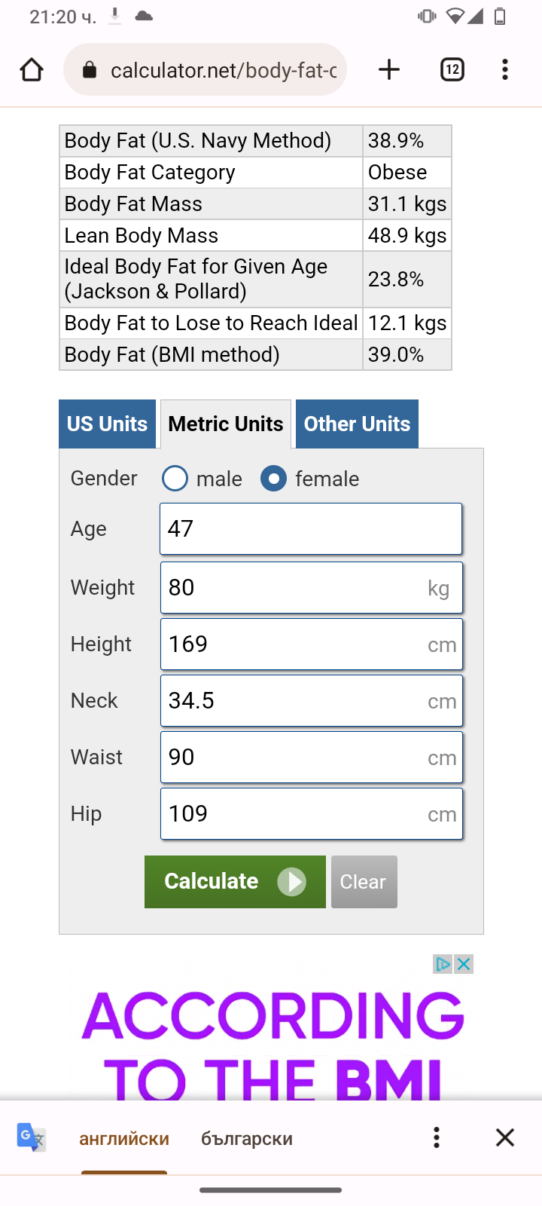Open translate bar options menu

tap(437, 1137)
